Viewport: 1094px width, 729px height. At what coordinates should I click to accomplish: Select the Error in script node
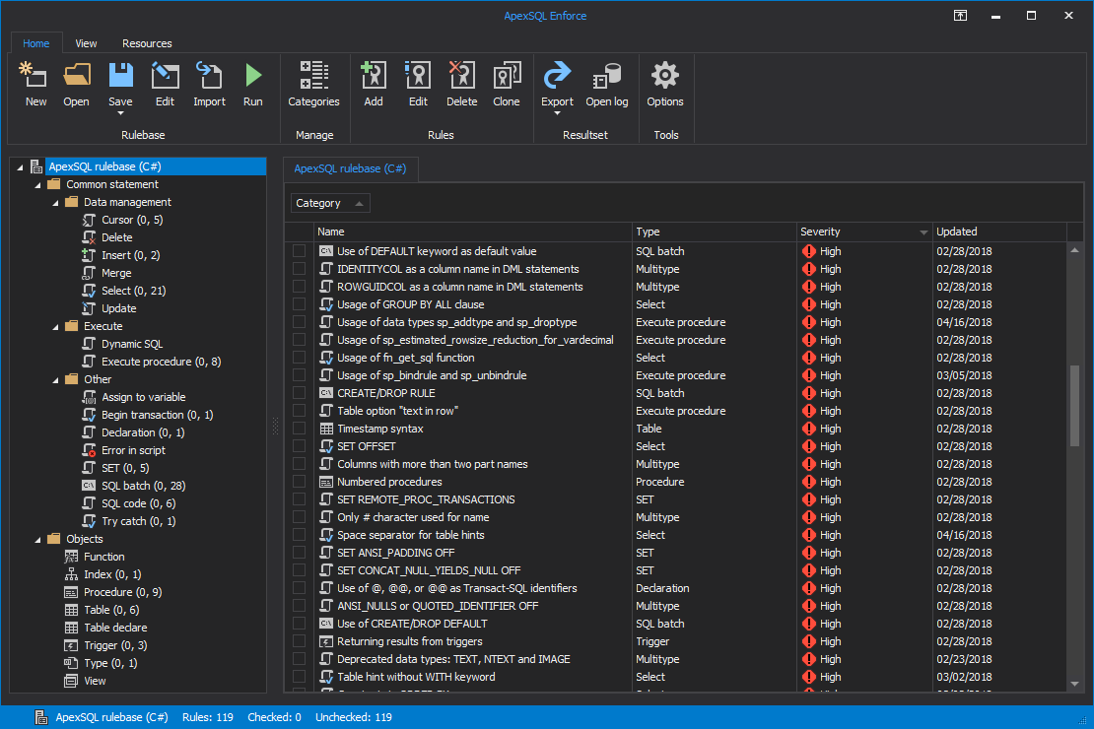[x=133, y=450]
